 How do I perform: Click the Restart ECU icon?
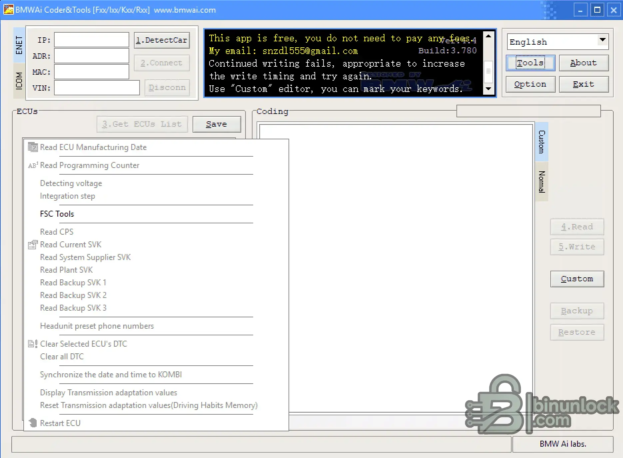point(33,423)
